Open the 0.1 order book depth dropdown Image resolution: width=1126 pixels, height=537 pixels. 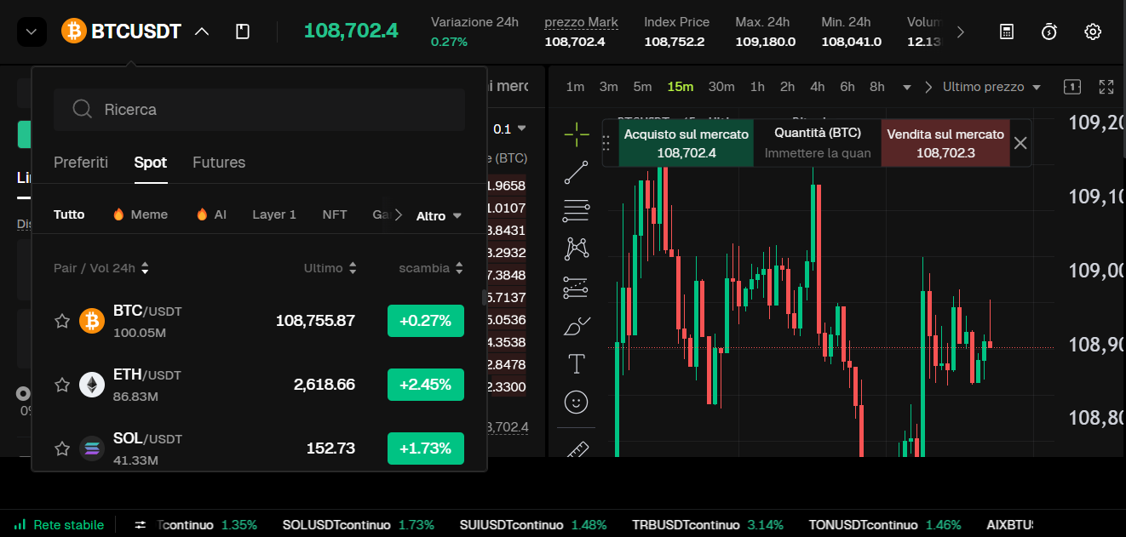coord(509,129)
